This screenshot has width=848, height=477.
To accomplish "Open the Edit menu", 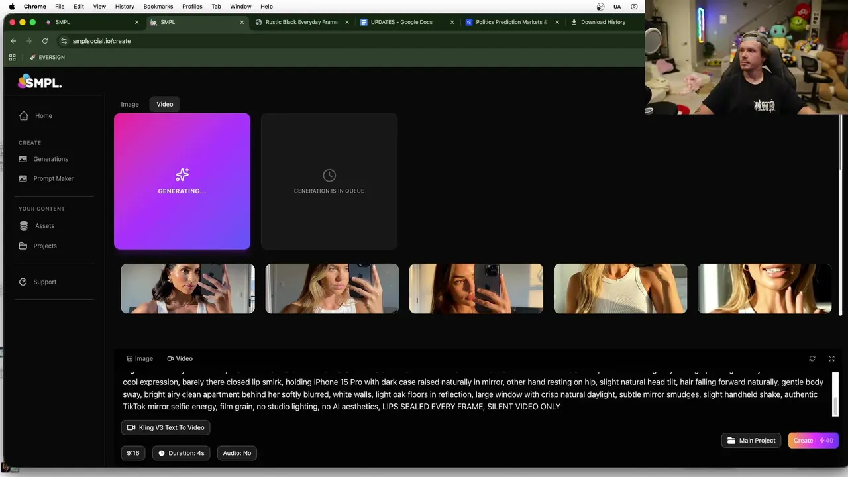I will click(79, 6).
